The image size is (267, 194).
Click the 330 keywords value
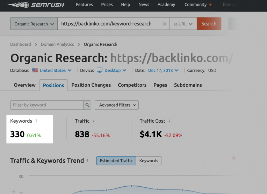click(x=17, y=134)
